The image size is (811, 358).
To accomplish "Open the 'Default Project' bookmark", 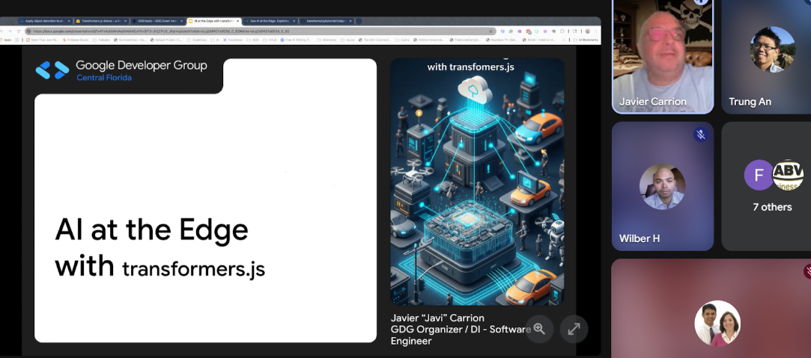I will click(166, 40).
